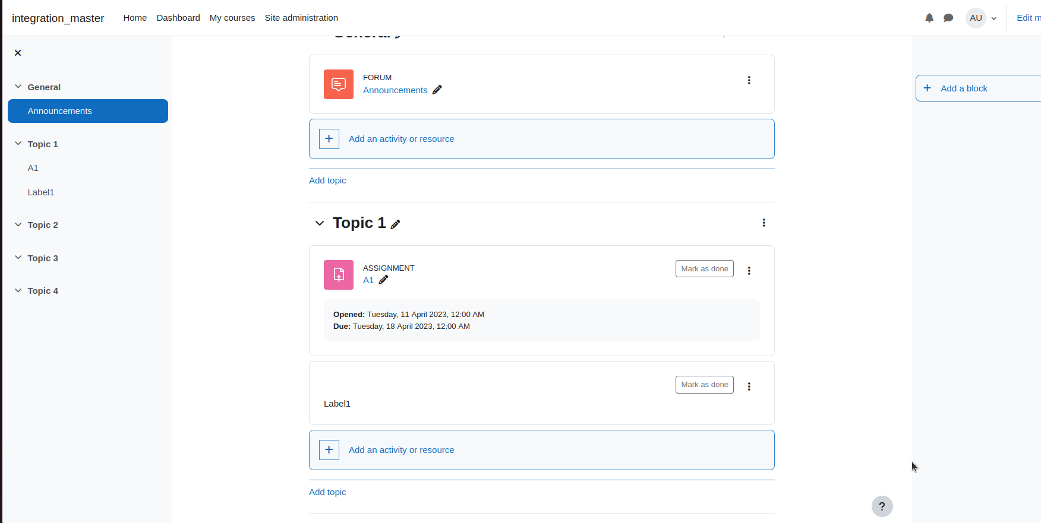Viewport: 1041px width, 523px height.
Task: Open the My courses menu item
Action: pyautogui.click(x=232, y=18)
